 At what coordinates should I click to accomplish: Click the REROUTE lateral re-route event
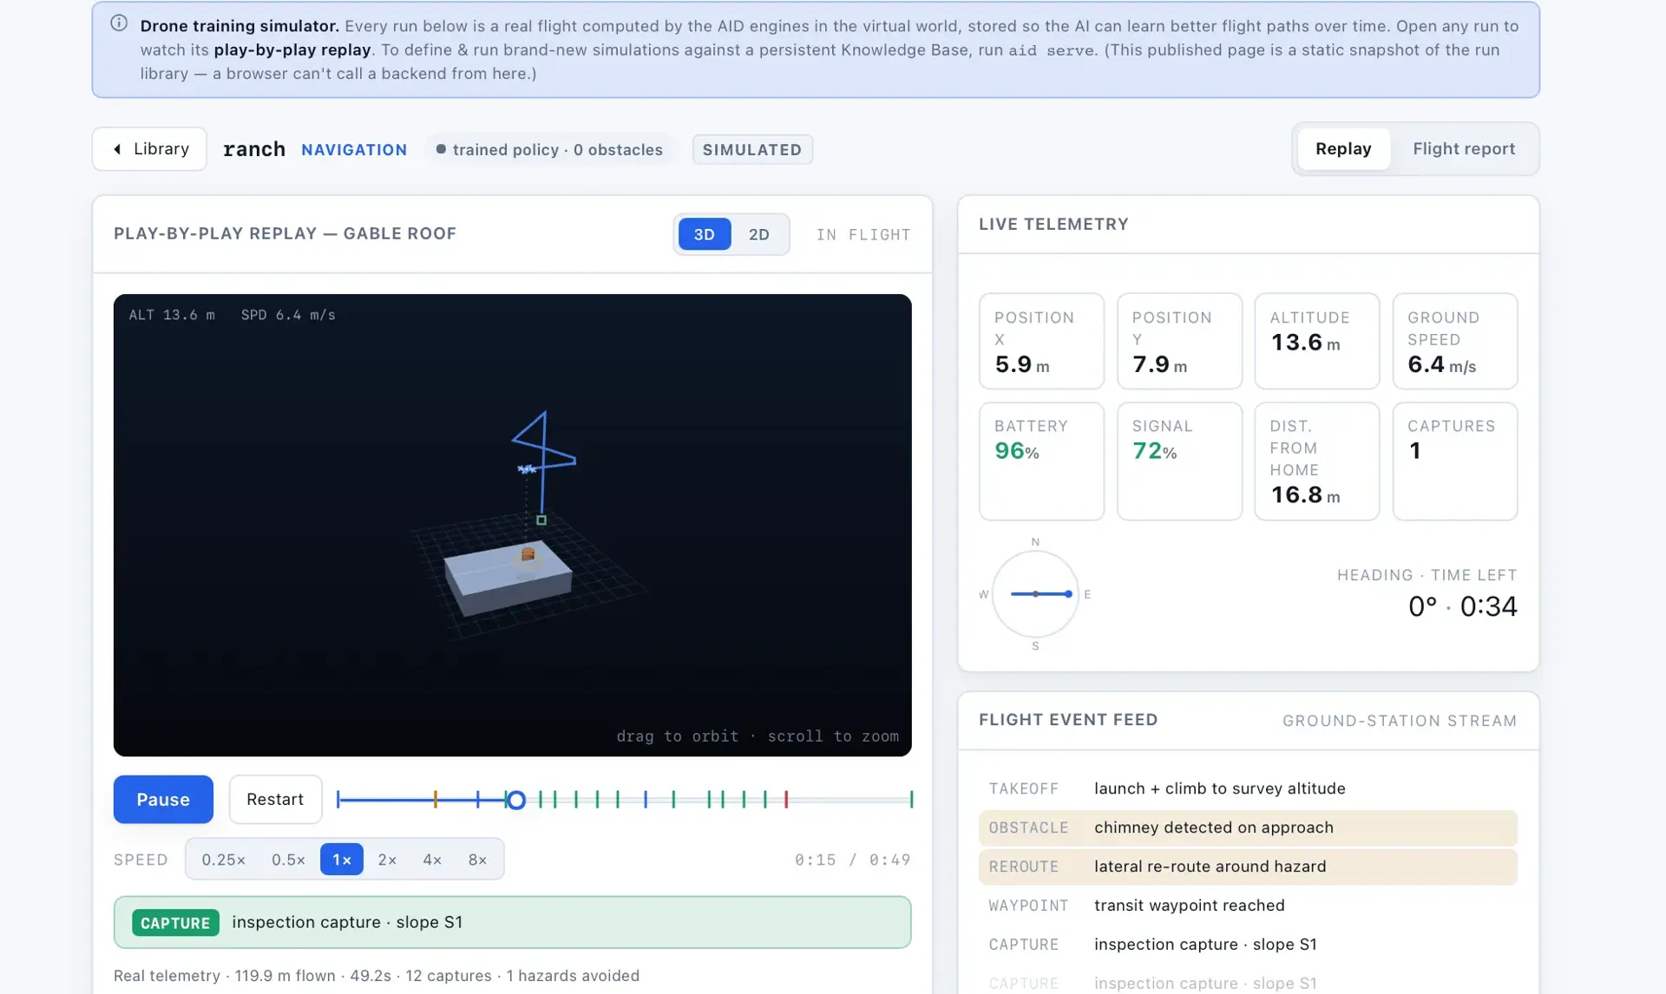point(1248,866)
